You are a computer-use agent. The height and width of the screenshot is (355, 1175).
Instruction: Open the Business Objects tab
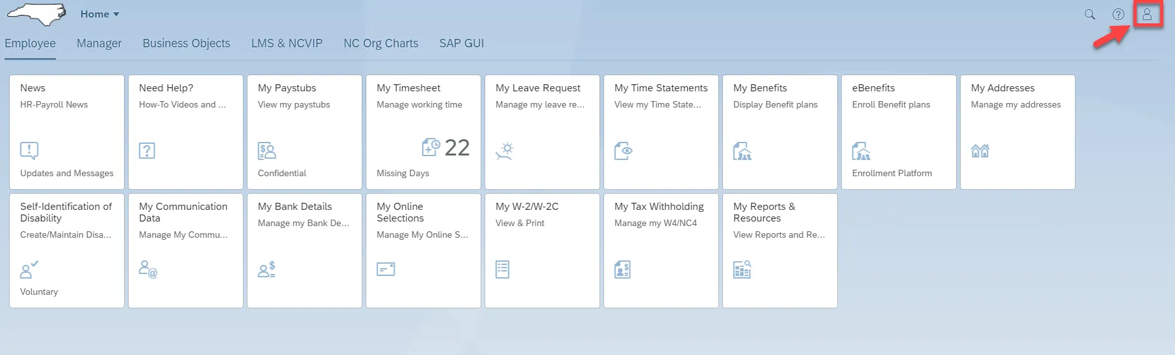click(186, 43)
